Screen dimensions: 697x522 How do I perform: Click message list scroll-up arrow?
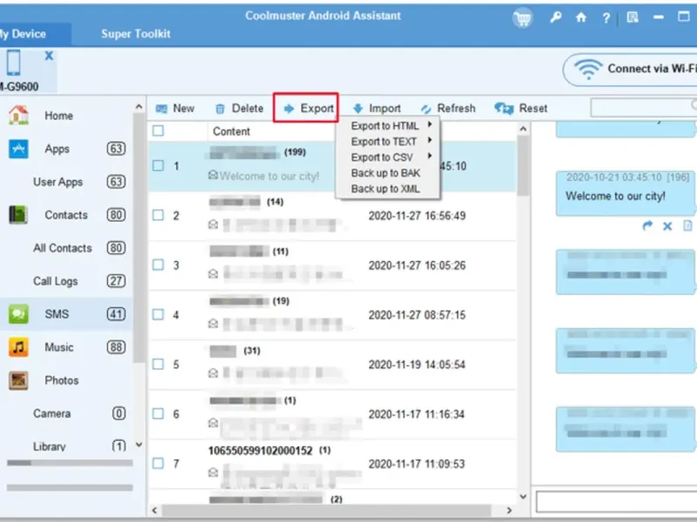pos(524,129)
